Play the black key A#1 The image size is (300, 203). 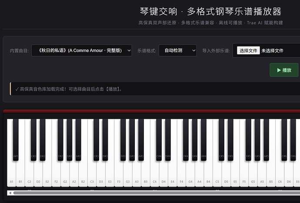pos(16,140)
